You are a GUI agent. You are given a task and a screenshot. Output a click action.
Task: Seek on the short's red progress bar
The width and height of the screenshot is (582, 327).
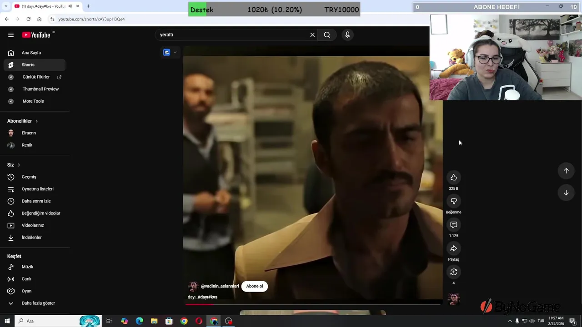313,304
